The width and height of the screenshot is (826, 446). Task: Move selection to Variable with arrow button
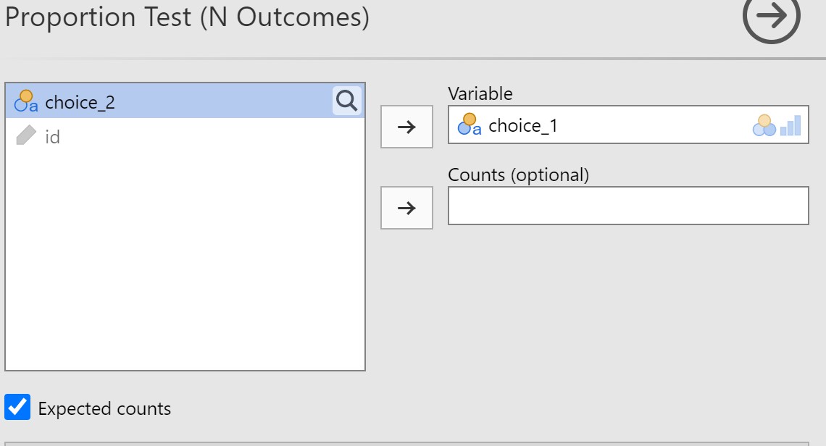(x=406, y=127)
